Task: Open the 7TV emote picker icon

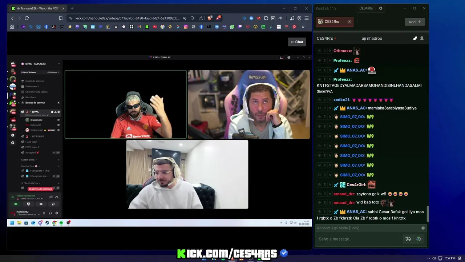Action: [x=408, y=239]
